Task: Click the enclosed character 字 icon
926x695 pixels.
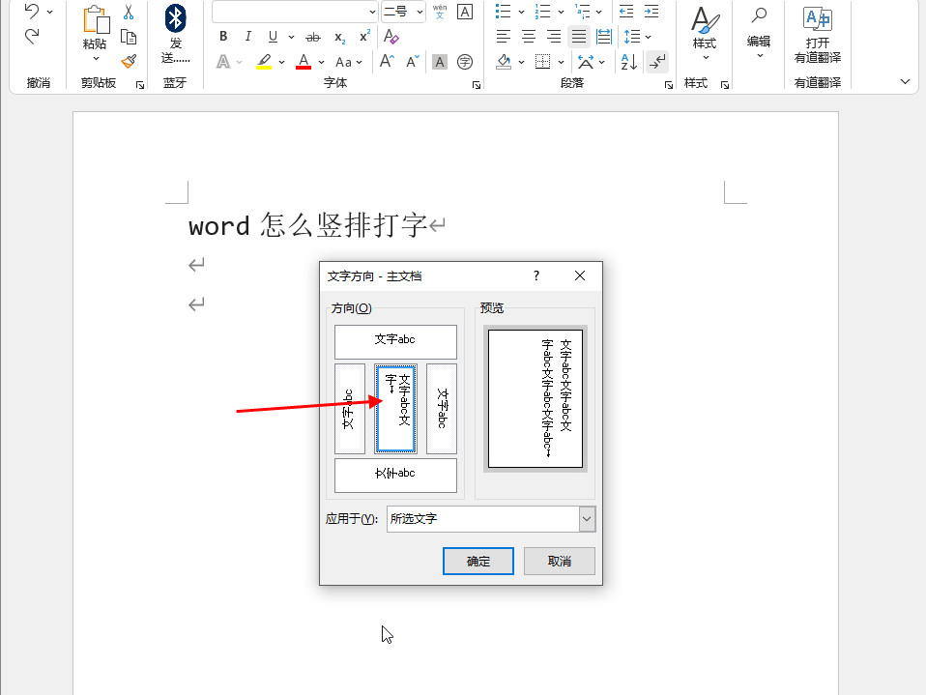Action: tap(465, 62)
